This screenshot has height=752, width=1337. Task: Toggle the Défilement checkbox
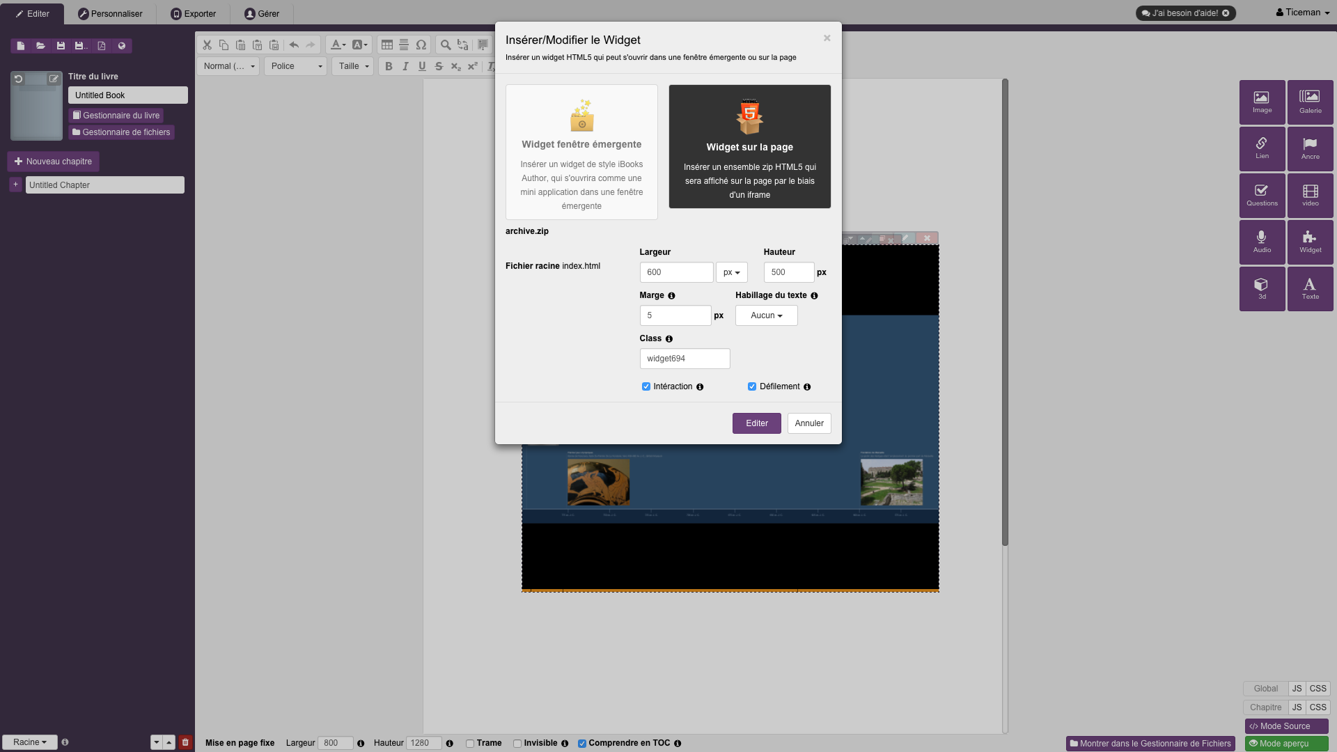752,386
